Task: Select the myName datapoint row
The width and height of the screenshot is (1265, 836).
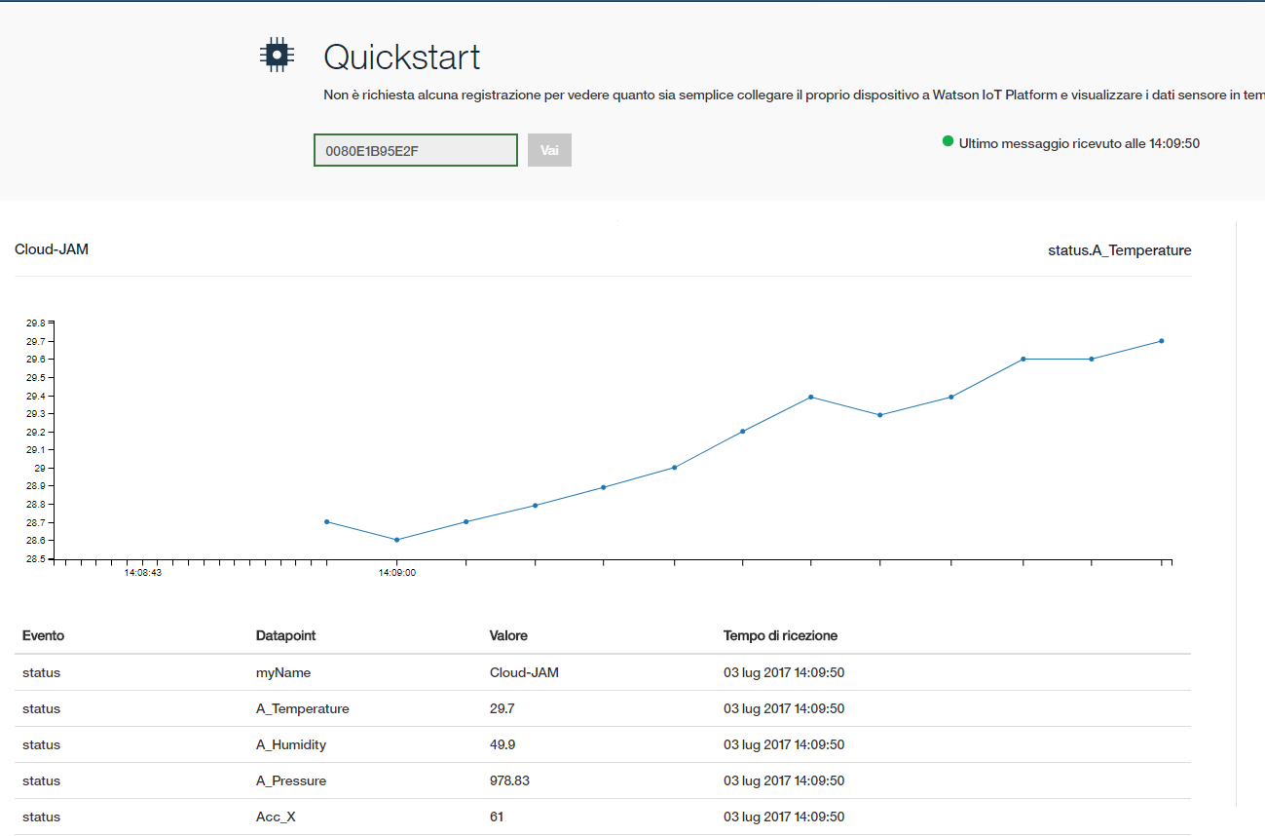Action: coord(603,672)
